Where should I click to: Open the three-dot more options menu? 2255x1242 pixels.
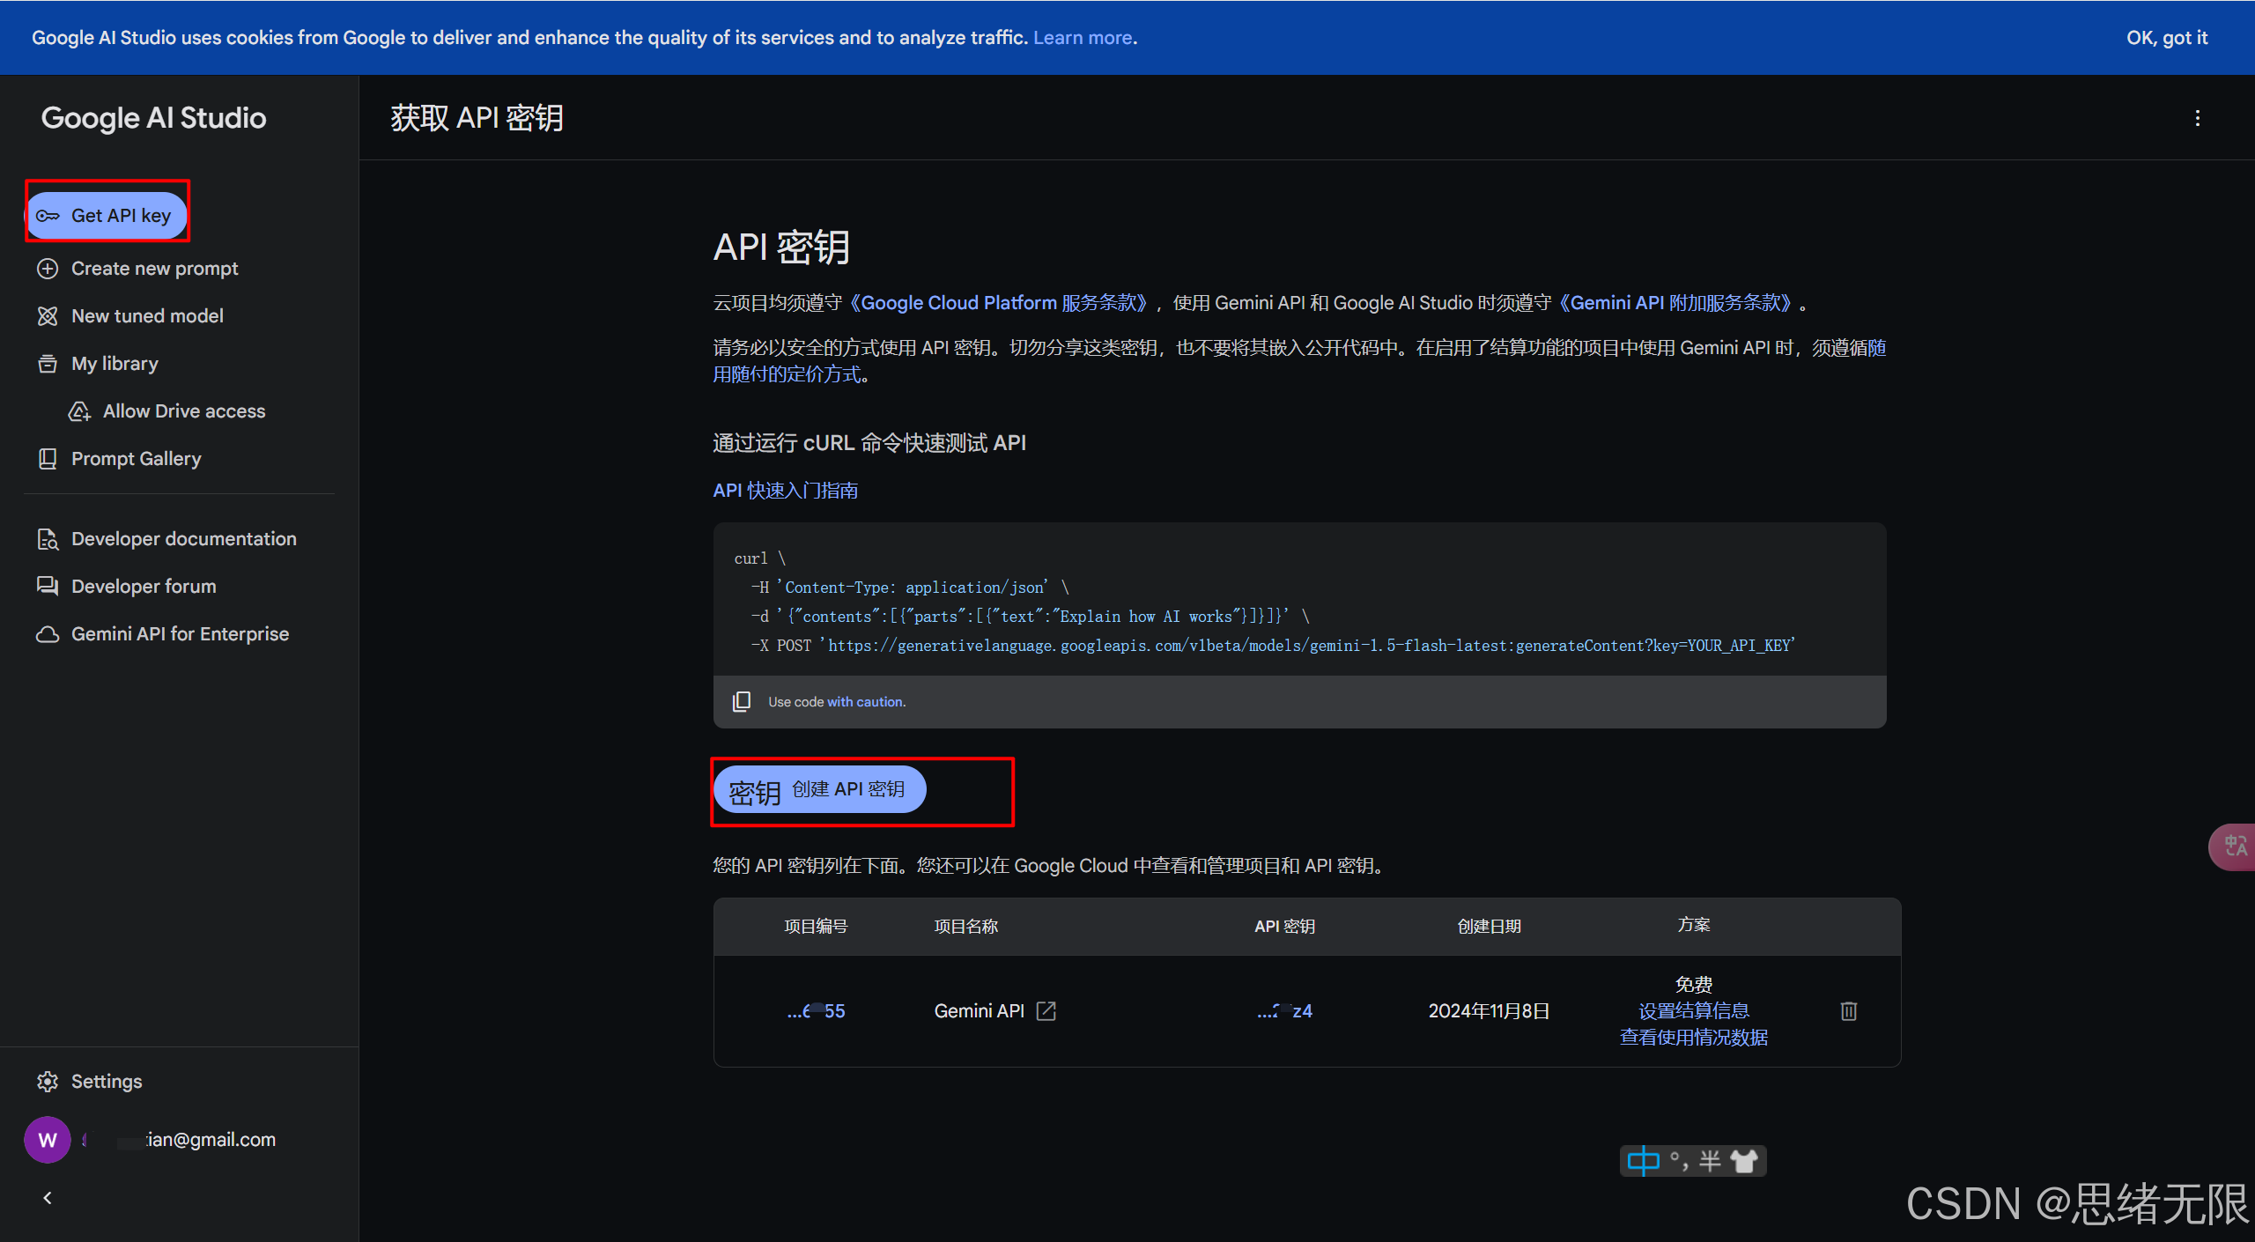[x=2197, y=118]
